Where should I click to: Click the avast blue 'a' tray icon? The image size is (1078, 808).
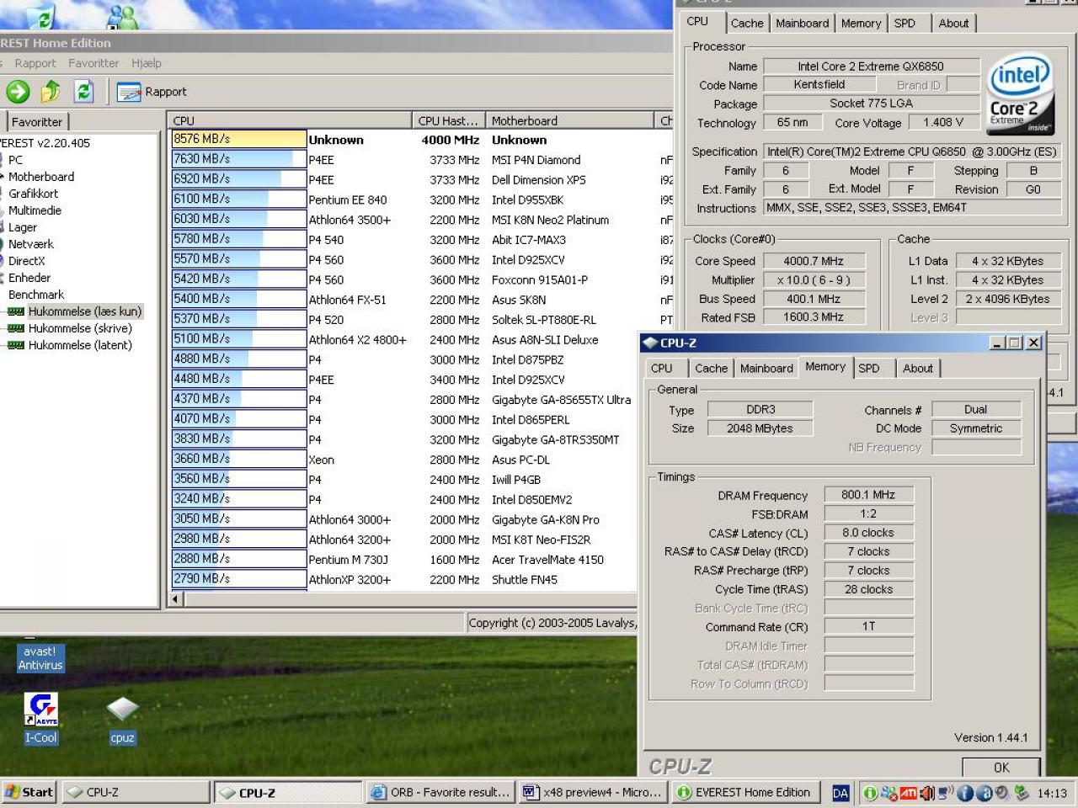pyautogui.click(x=984, y=793)
